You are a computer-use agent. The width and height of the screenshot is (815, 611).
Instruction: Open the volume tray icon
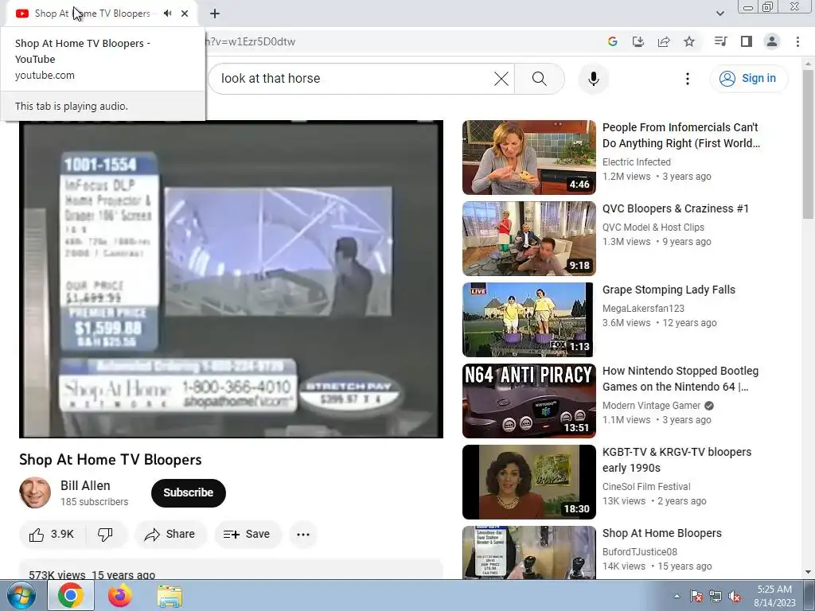coord(735,596)
